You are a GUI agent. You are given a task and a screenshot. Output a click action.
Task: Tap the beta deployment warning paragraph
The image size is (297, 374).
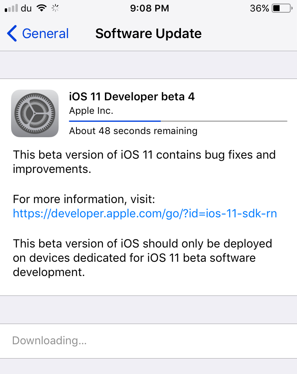click(143, 258)
